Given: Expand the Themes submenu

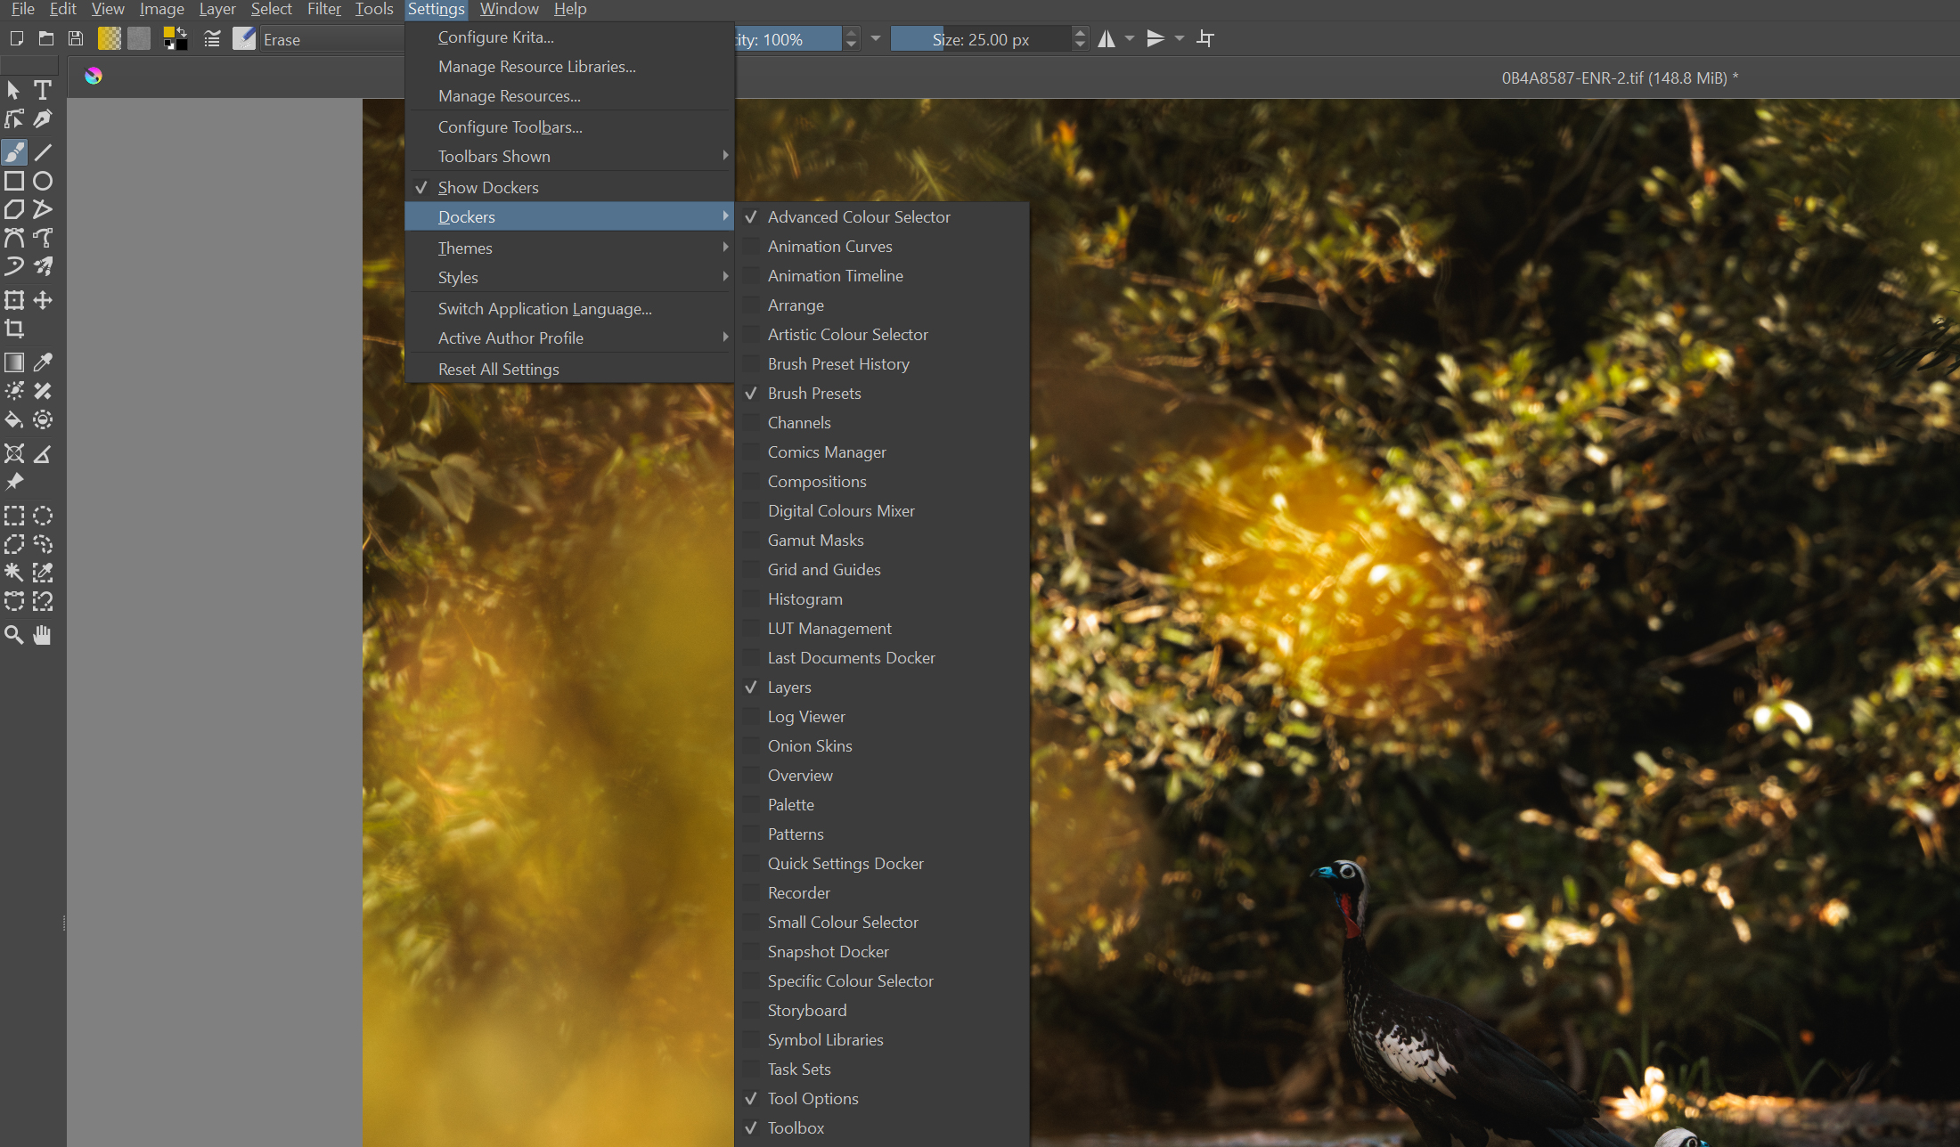Looking at the screenshot, I should tap(465, 248).
